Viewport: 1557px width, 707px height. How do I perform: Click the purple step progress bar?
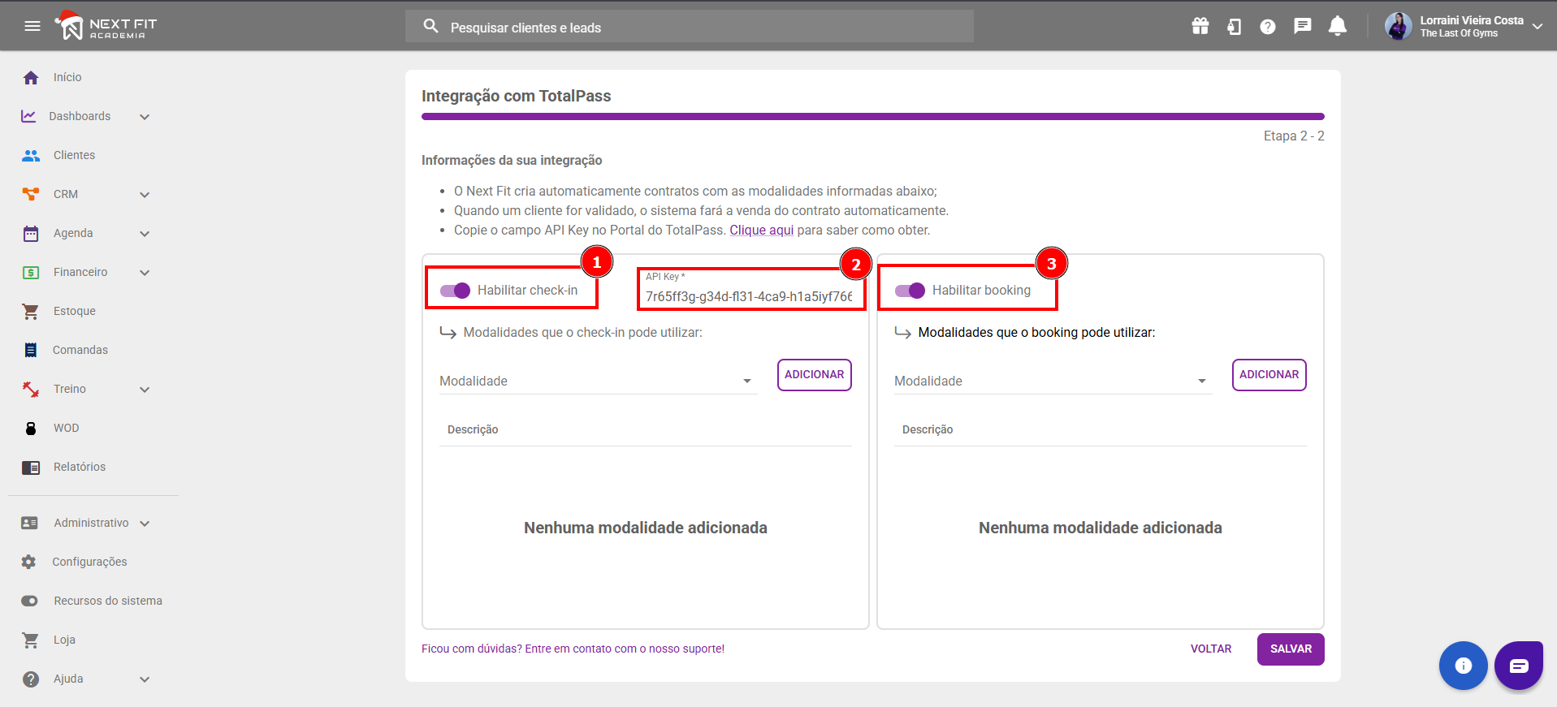(x=873, y=117)
